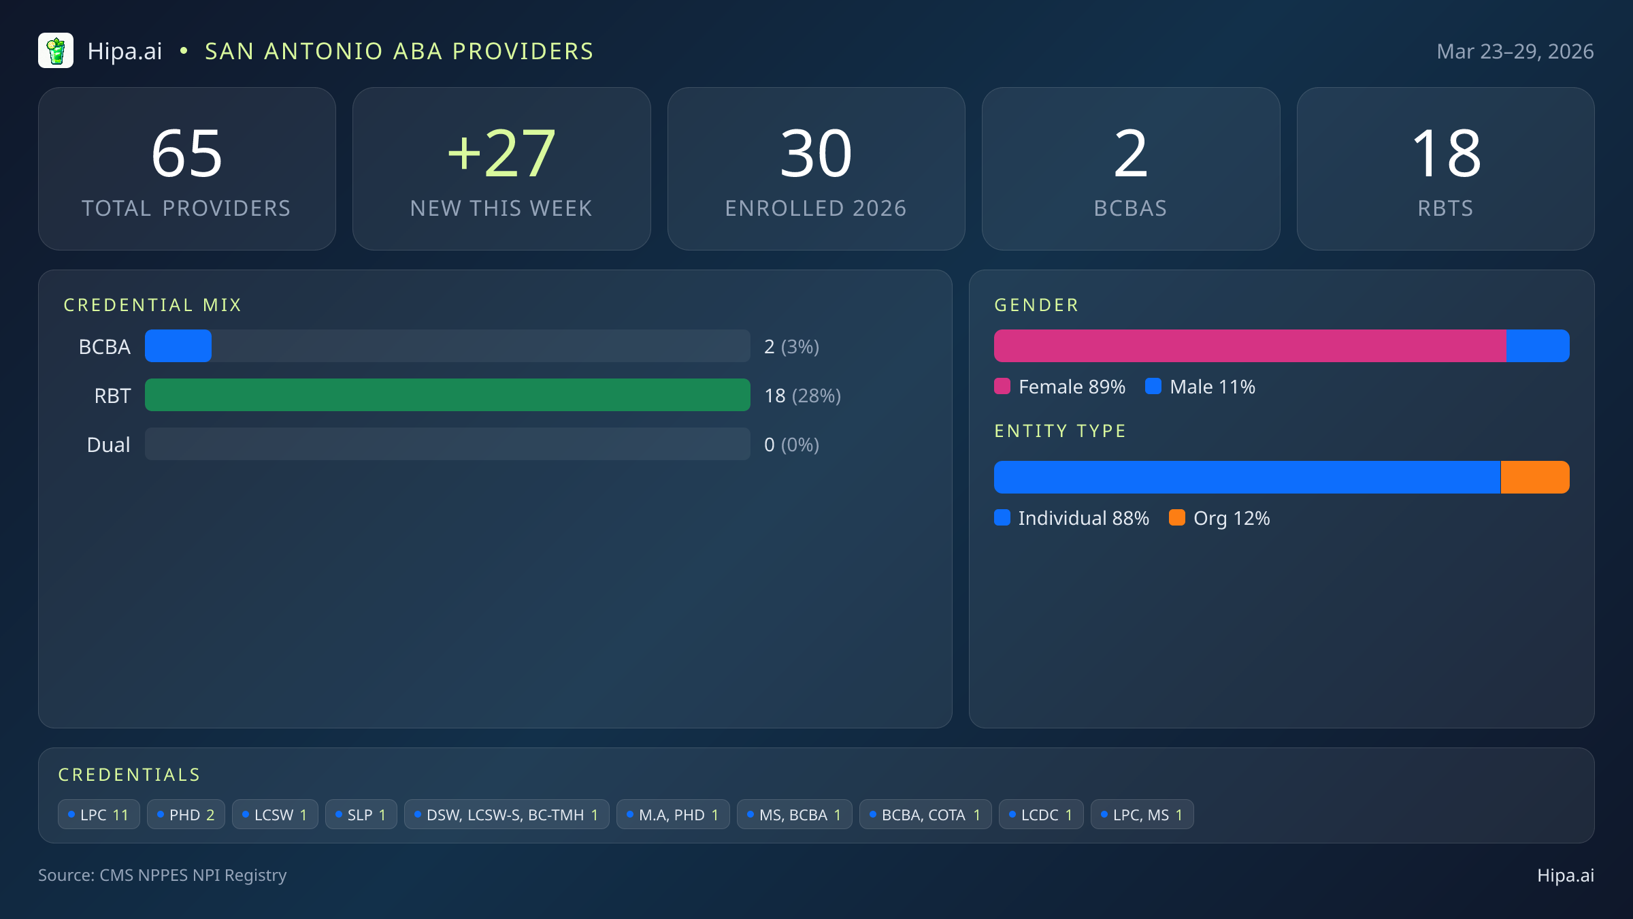Screen dimensions: 1633x919
Task: Toggle the RBT credential bar
Action: [x=448, y=395]
